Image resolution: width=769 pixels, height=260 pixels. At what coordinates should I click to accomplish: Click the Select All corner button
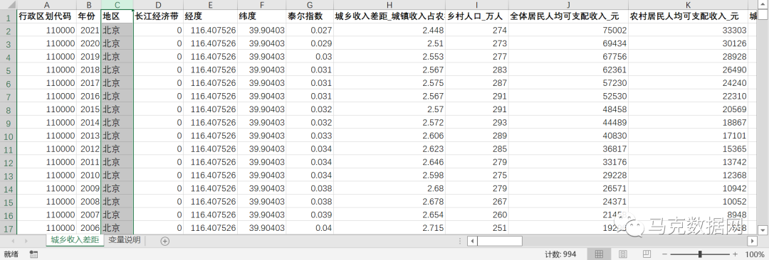9,4
